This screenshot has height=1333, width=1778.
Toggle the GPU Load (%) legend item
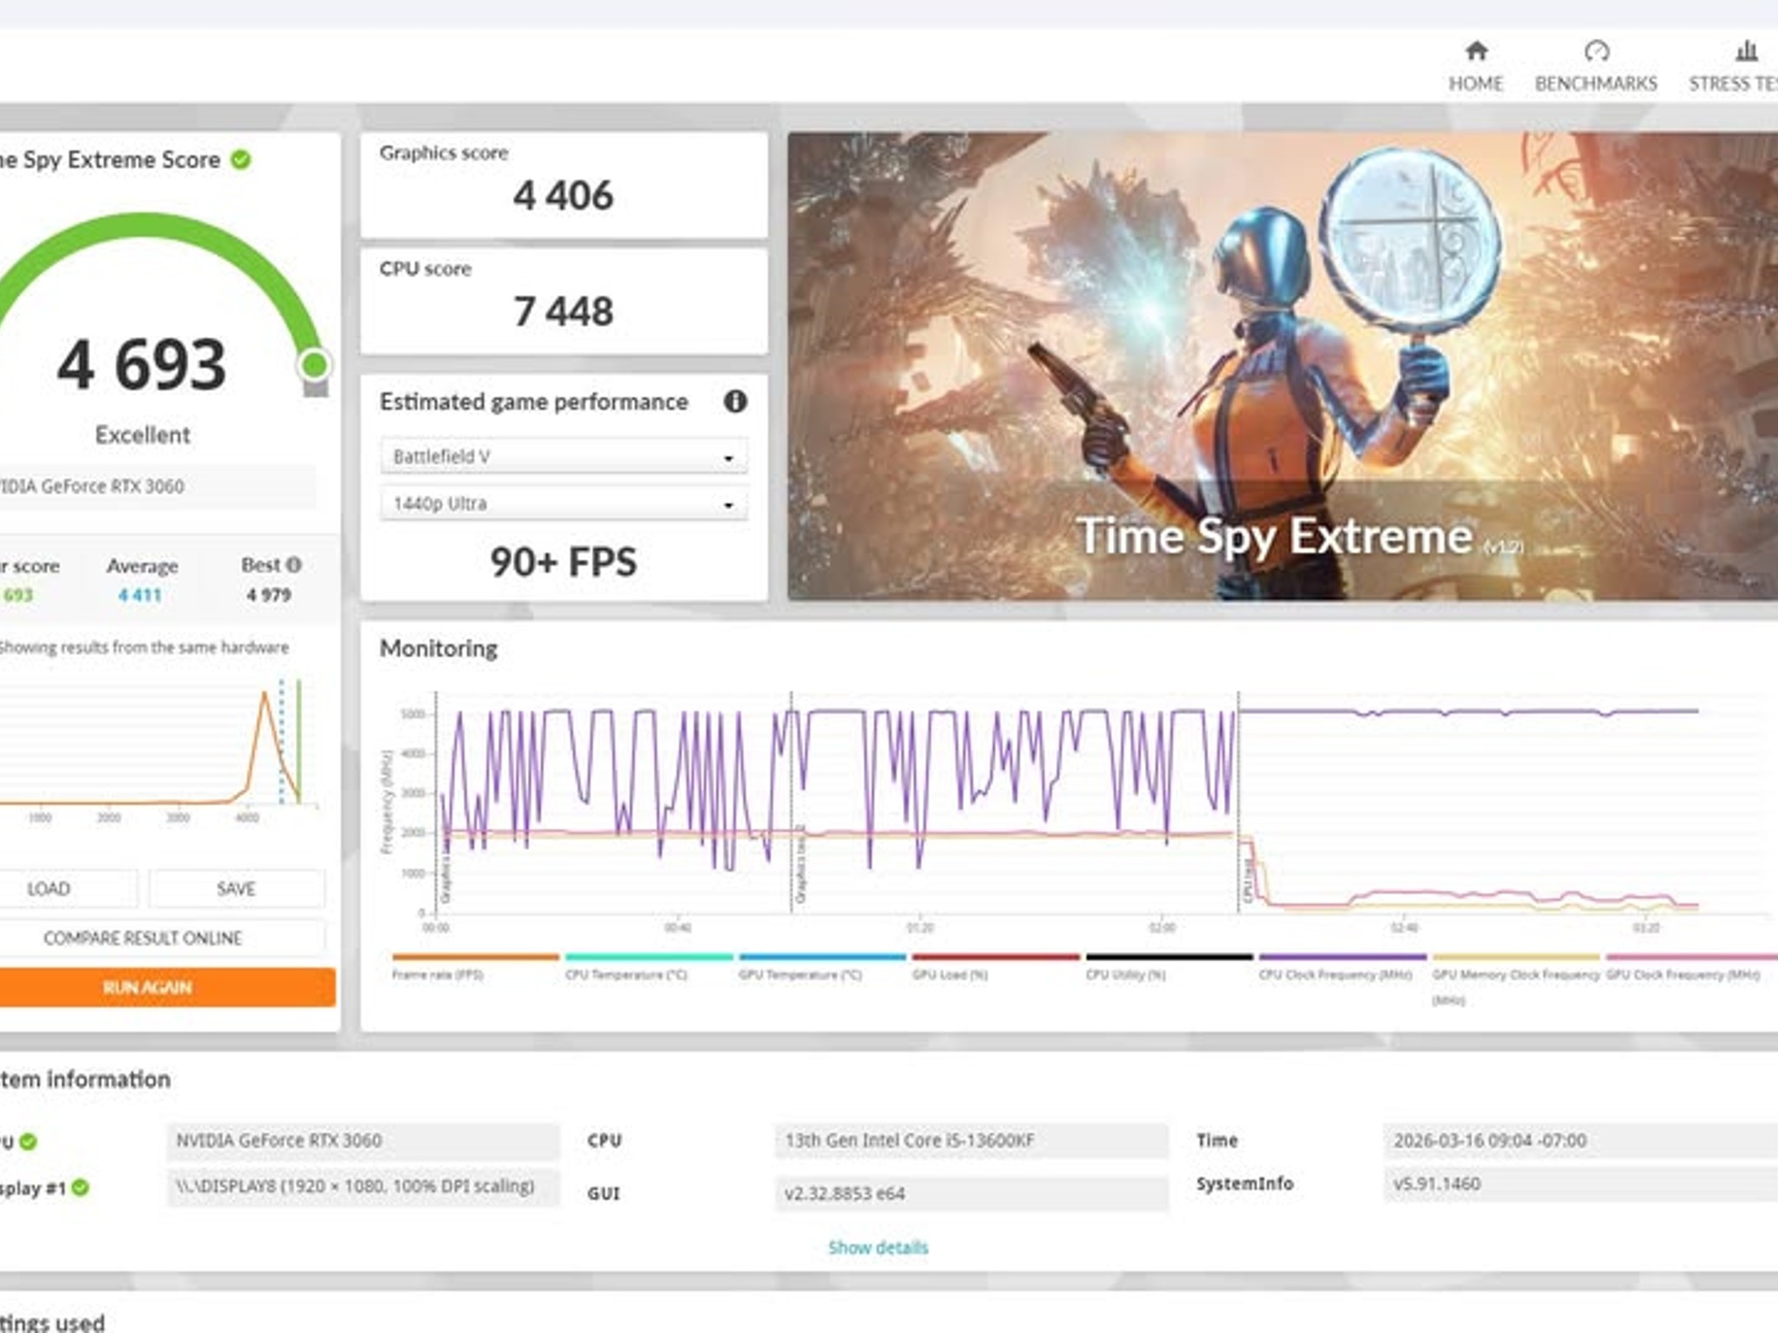point(996,967)
